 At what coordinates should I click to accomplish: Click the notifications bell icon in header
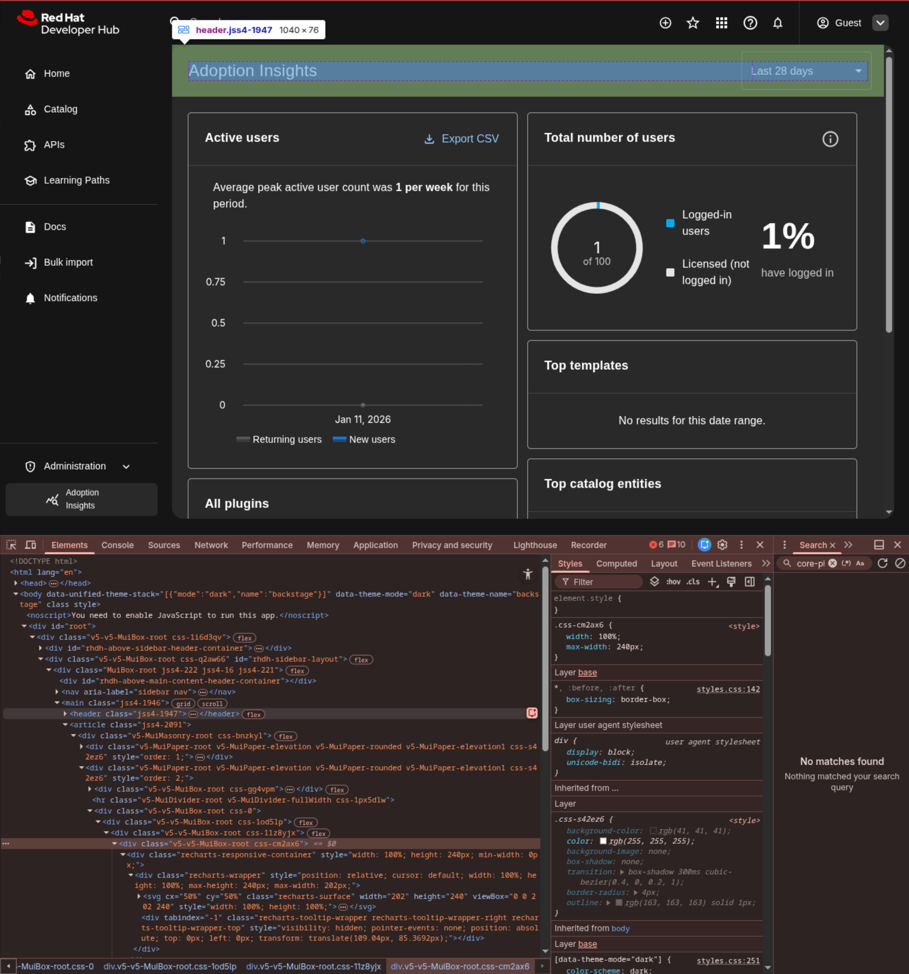(x=777, y=23)
